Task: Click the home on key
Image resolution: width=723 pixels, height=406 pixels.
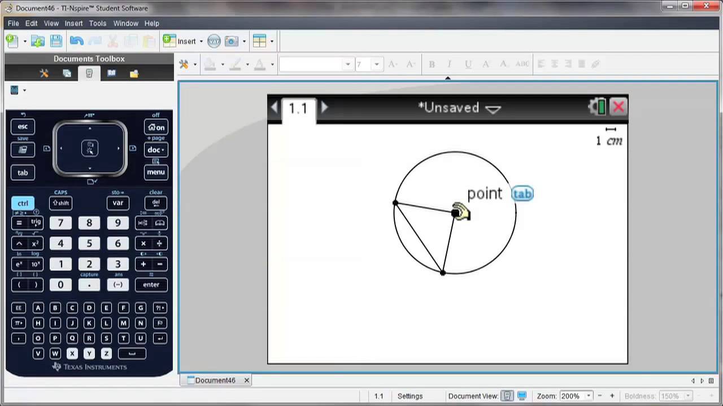Action: (x=156, y=127)
